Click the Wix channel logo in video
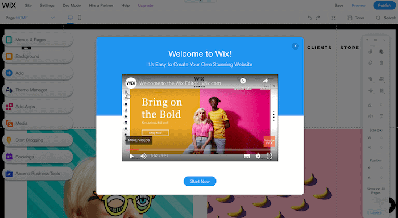 (131, 83)
